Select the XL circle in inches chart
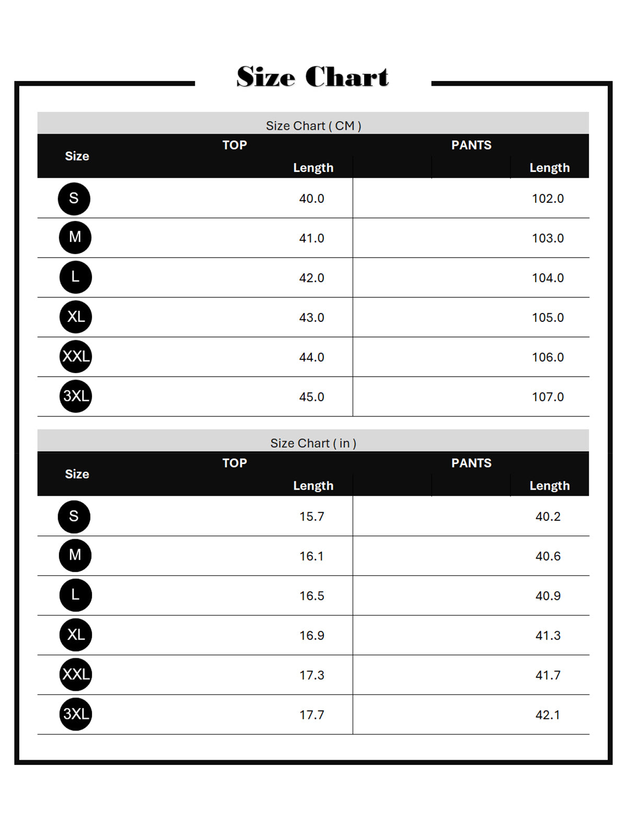Screen dimensions: 627x836 76,634
